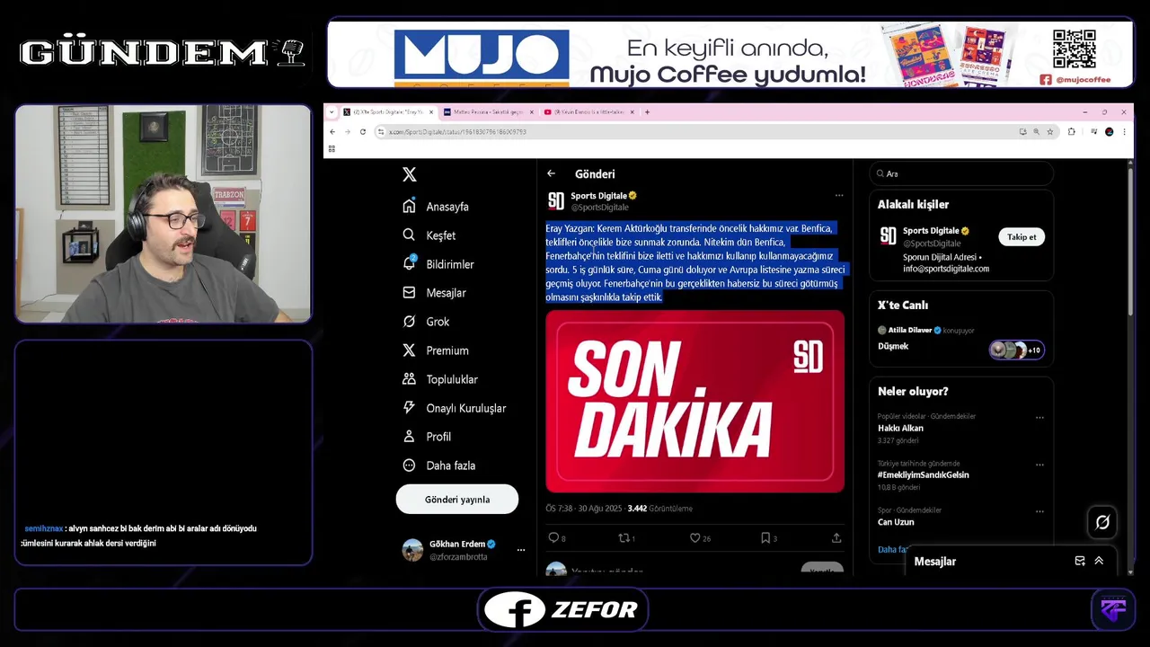Click the Mujo Coffee banner ad
This screenshot has width=1150, height=647.
730,54
